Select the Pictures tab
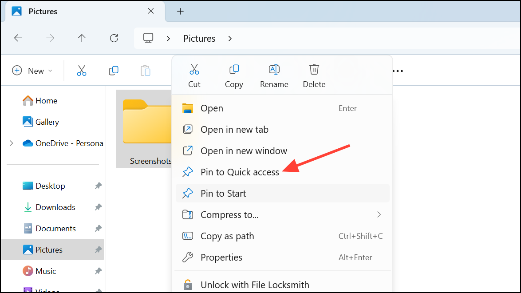 [x=43, y=11]
